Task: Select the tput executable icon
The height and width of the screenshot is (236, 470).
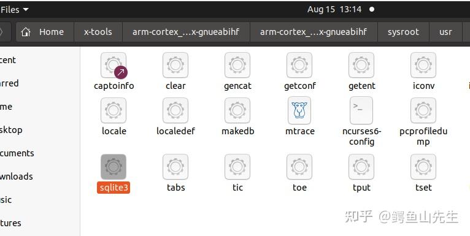Action: [x=361, y=167]
